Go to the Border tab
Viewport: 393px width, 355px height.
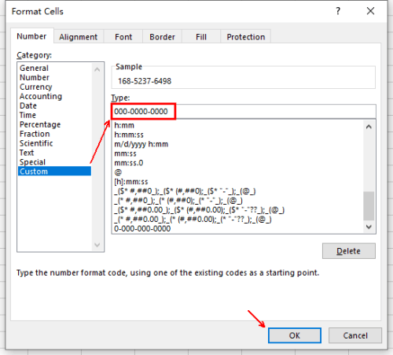162,37
